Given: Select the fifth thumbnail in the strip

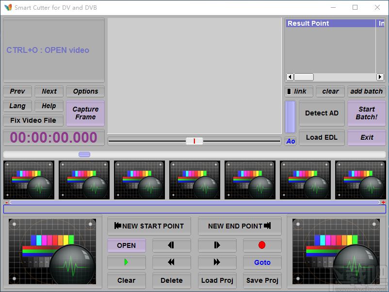Looking at the screenshot, I should tap(250, 180).
